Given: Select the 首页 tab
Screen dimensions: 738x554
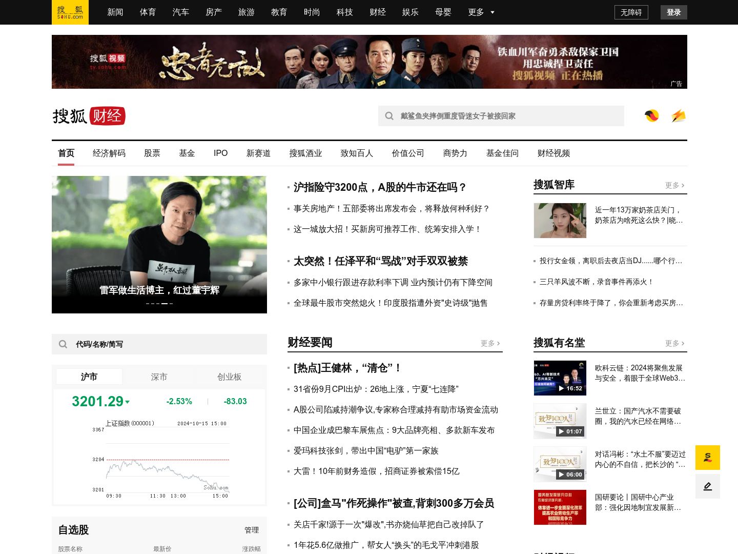Looking at the screenshot, I should 66,153.
